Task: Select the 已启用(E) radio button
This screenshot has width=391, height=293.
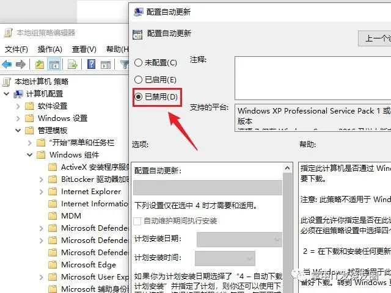Action: (x=139, y=79)
